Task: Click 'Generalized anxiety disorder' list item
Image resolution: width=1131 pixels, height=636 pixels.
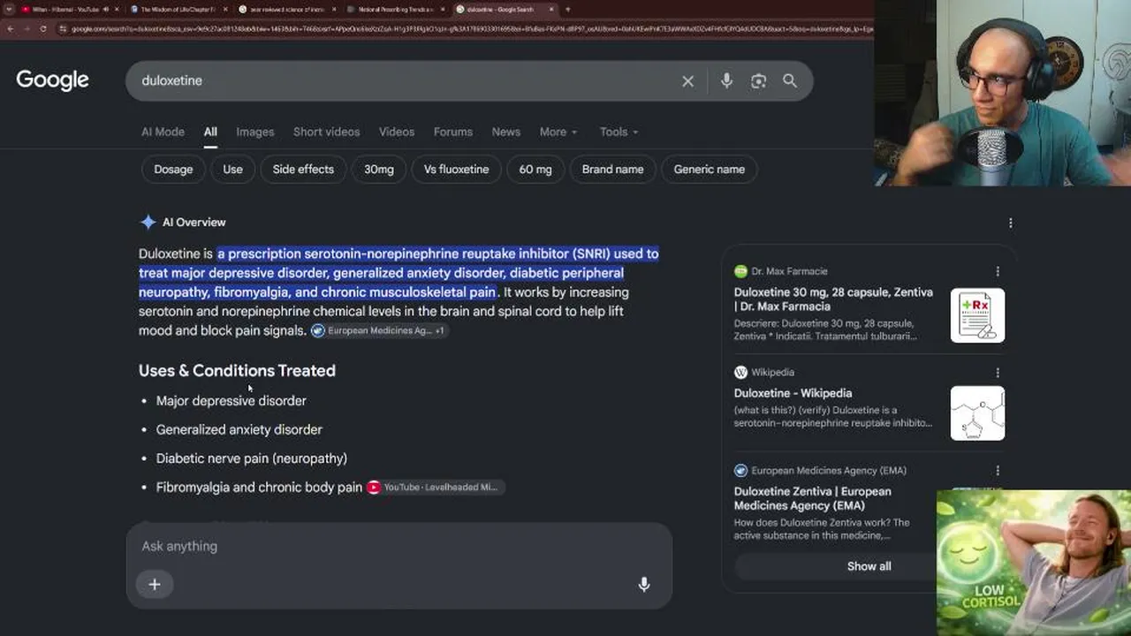Action: 239,430
